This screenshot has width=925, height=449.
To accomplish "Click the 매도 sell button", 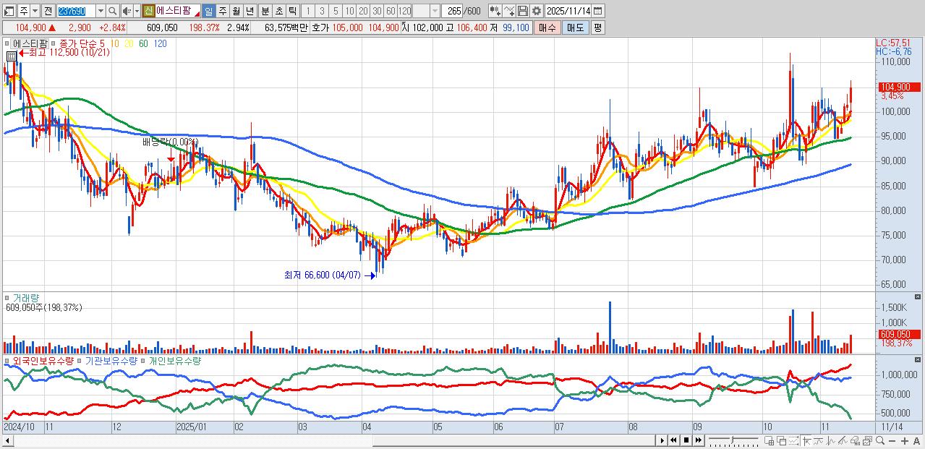I will click(x=575, y=27).
